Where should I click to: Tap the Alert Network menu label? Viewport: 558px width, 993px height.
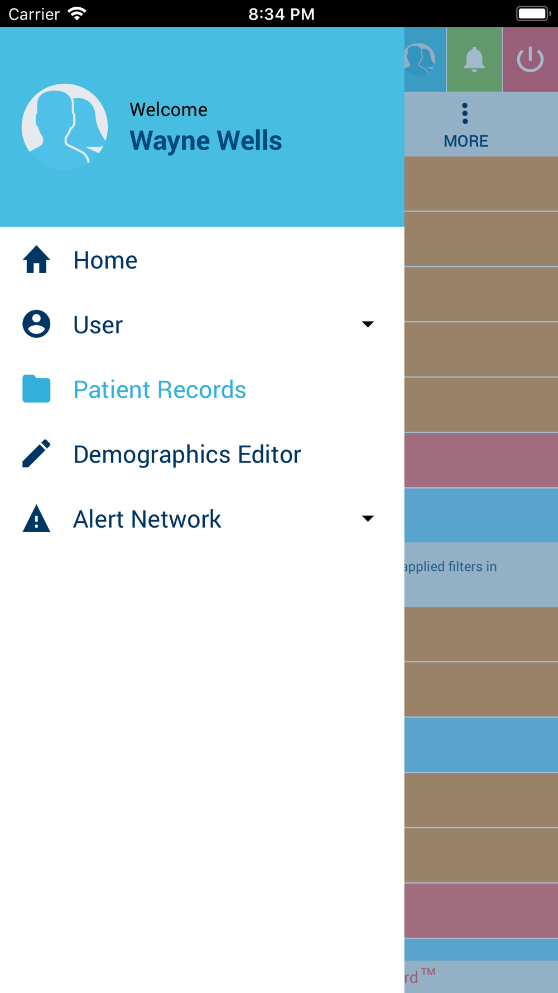[147, 519]
